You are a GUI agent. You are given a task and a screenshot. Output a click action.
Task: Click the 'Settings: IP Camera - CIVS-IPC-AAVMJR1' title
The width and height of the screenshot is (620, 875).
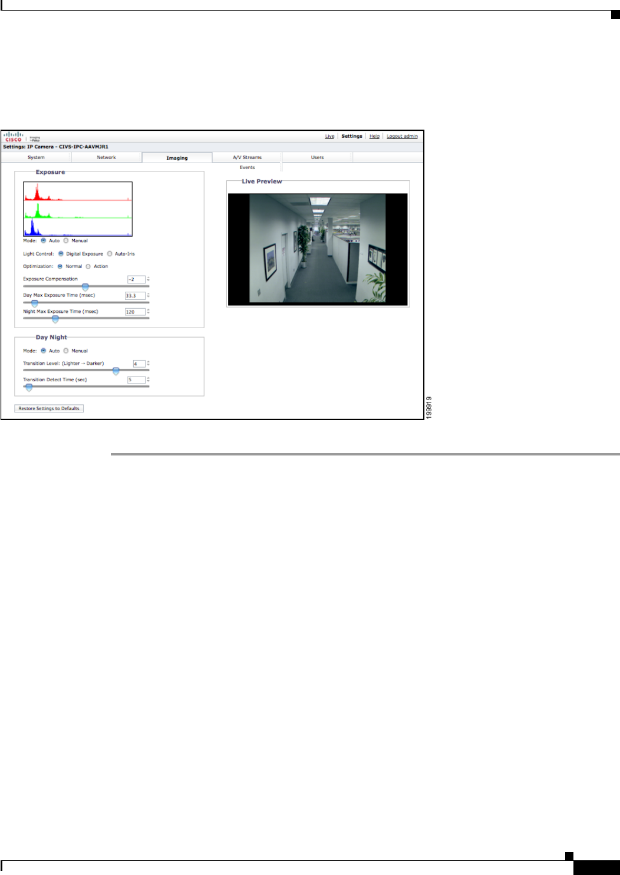click(56, 147)
